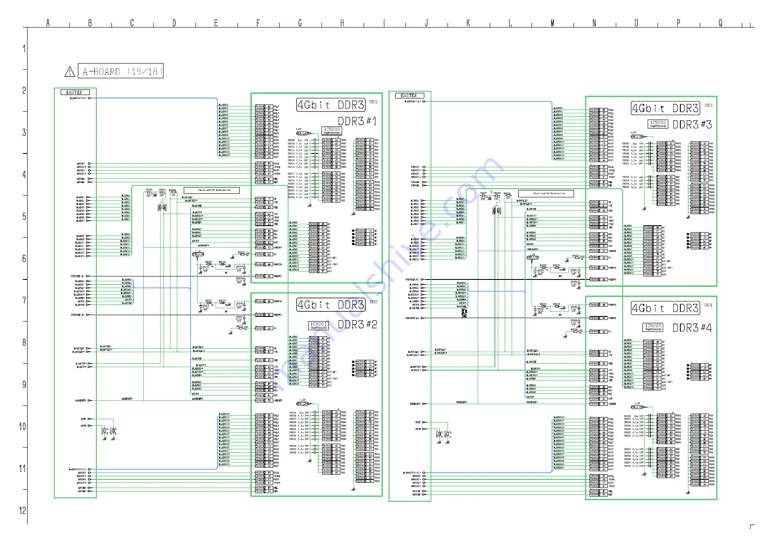Click column letter L on the top ruler
The width and height of the screenshot is (769, 543).
[x=510, y=23]
